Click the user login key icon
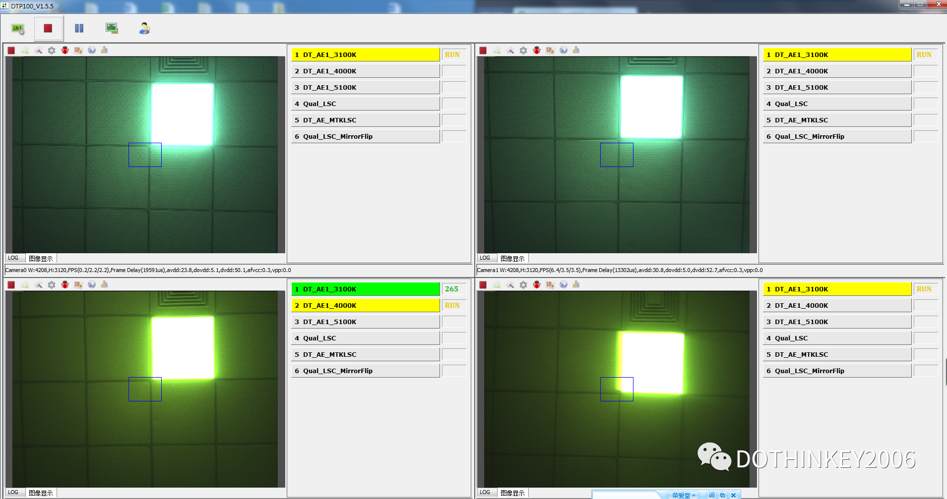947x499 pixels. point(144,28)
